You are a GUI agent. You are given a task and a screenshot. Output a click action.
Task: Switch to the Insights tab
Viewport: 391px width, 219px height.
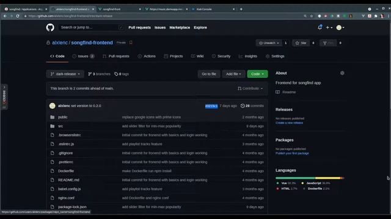(x=248, y=56)
